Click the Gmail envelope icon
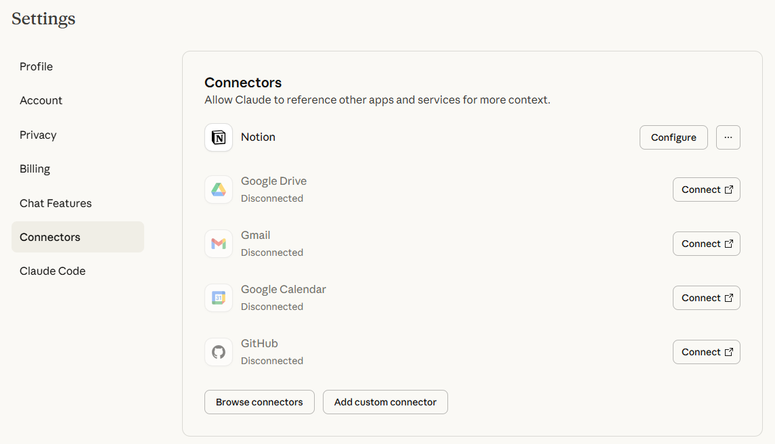The height and width of the screenshot is (444, 775). (x=219, y=244)
